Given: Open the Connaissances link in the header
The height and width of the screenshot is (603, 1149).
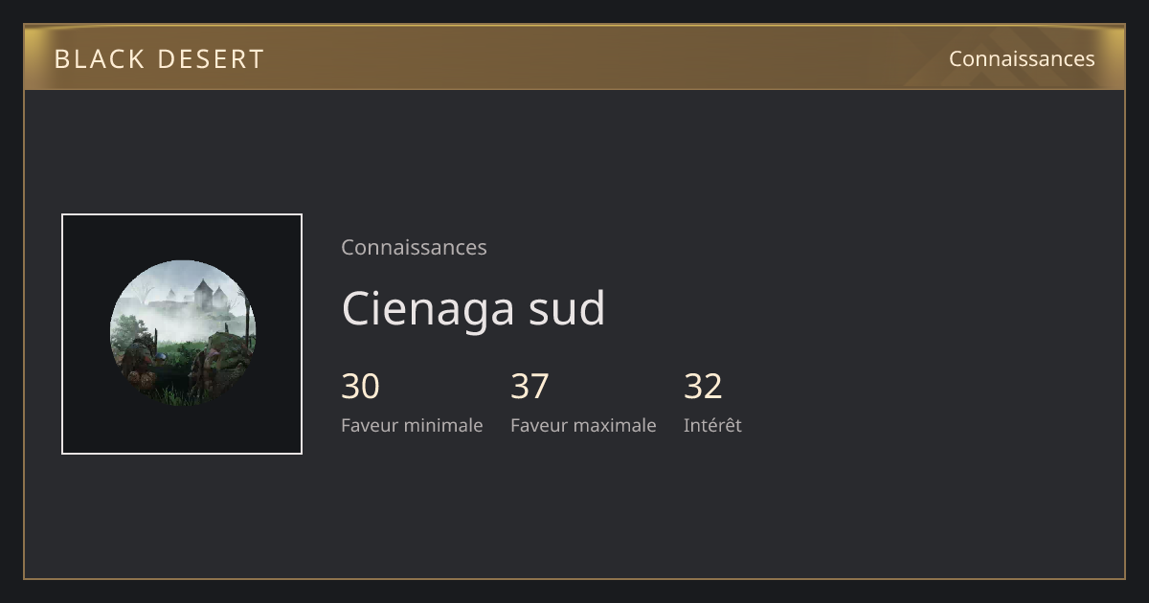Looking at the screenshot, I should pyautogui.click(x=1022, y=58).
